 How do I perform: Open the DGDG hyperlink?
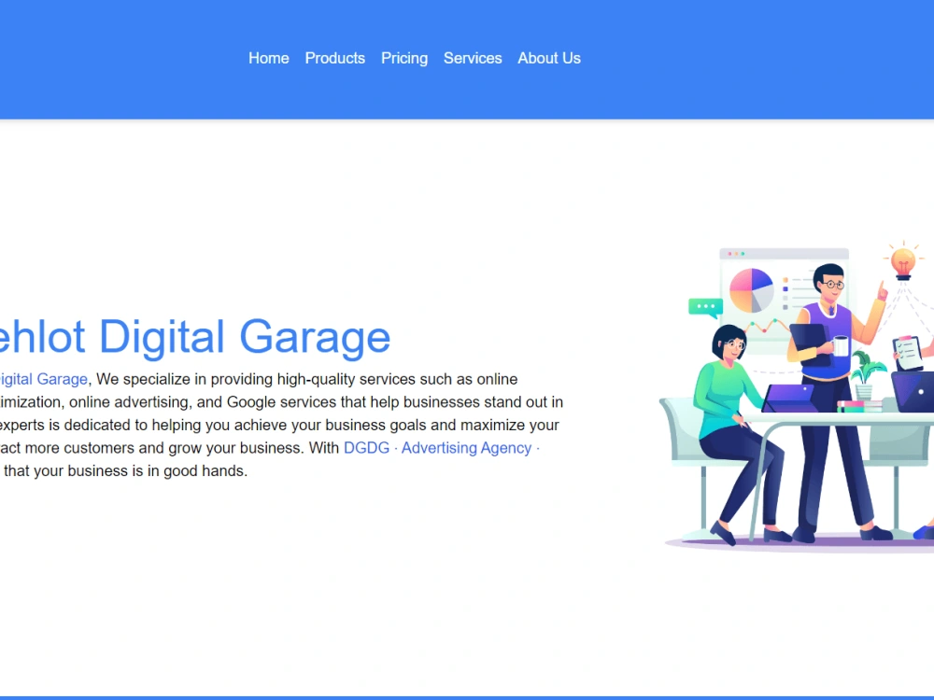pos(366,448)
